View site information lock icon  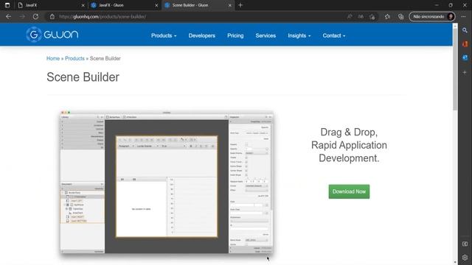coord(52,16)
